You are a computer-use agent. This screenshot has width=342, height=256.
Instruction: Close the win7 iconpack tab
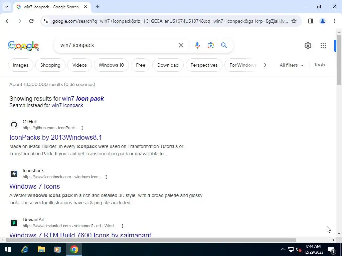(85, 7)
